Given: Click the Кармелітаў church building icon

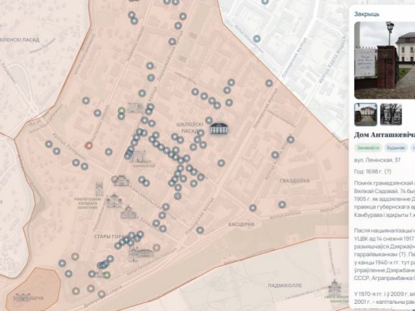Looking at the screenshot, I should [x=139, y=157].
